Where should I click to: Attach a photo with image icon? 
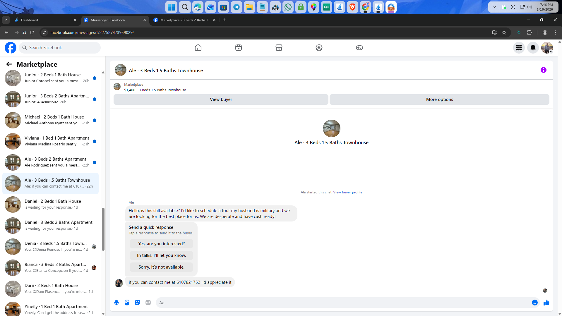(x=127, y=303)
